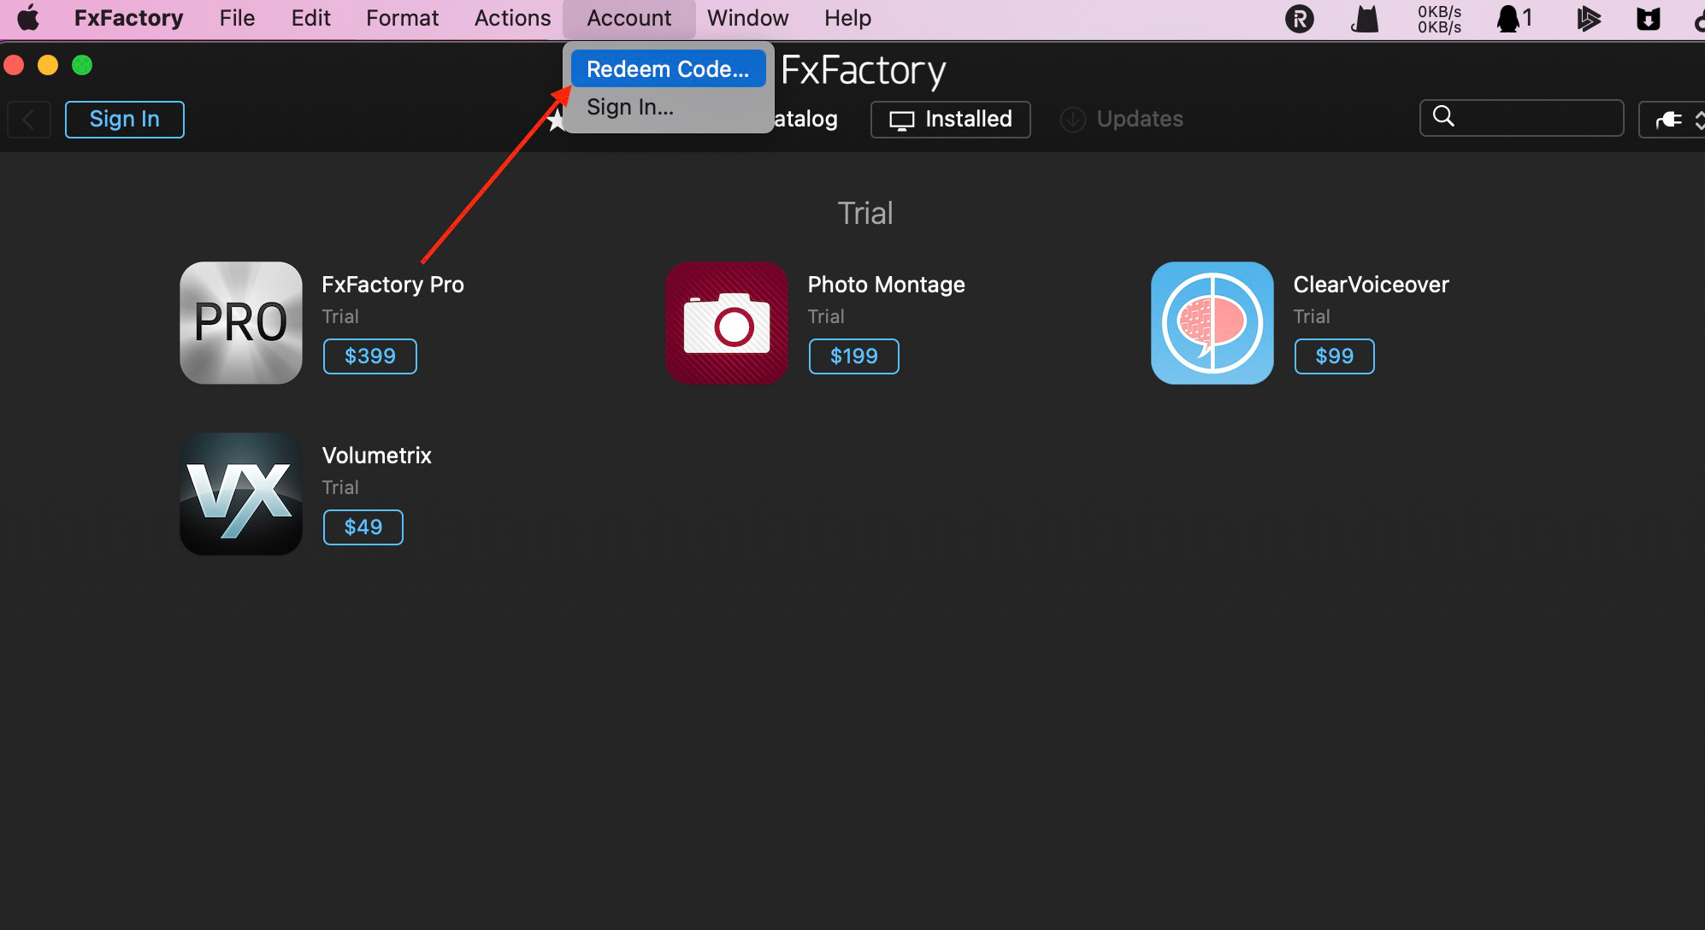1705x930 pixels.
Task: Click the dark shield icon in menu bar
Action: [x=1648, y=19]
